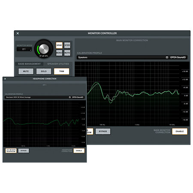Click the Monitor Controller title text

(x=102, y=33)
